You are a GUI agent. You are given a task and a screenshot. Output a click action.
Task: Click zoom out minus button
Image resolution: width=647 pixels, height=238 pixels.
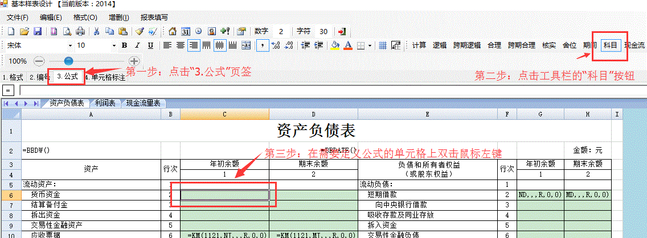point(39,61)
